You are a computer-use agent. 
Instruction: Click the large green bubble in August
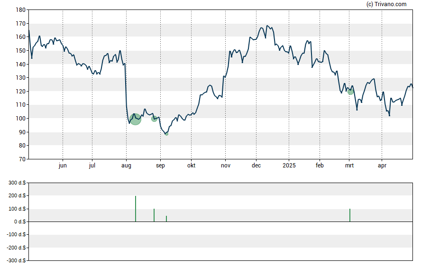pyautogui.click(x=135, y=119)
